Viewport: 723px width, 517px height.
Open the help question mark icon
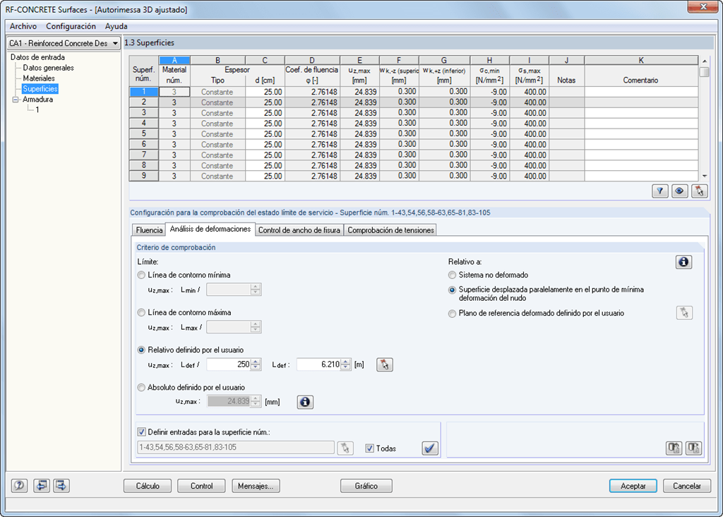point(19,486)
